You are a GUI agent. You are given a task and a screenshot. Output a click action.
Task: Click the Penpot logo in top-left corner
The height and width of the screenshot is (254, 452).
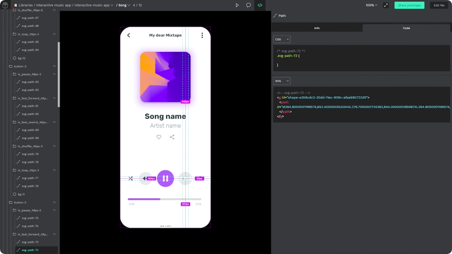click(x=5, y=5)
